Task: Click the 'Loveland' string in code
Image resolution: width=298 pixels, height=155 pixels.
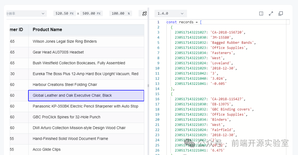Action: (221, 63)
